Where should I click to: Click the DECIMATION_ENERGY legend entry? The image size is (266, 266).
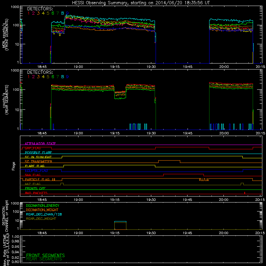(43, 205)
